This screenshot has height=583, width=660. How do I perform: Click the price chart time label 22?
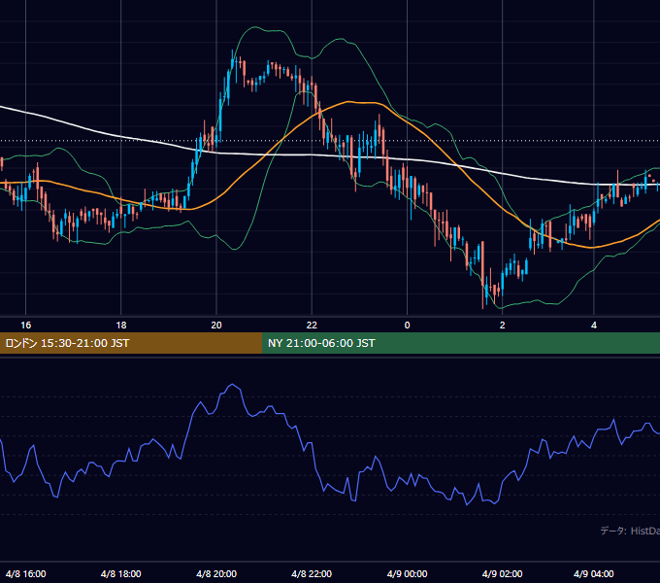click(312, 326)
